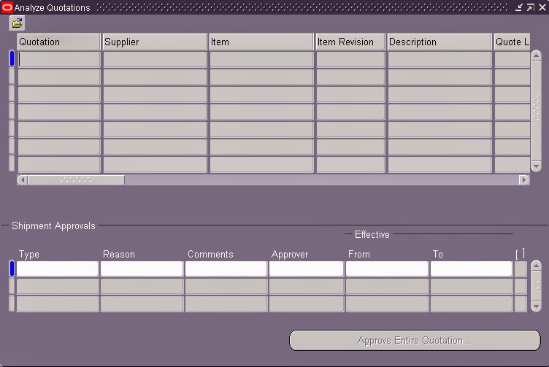Focus the Type field in the first Shipment Approvals row

point(58,269)
